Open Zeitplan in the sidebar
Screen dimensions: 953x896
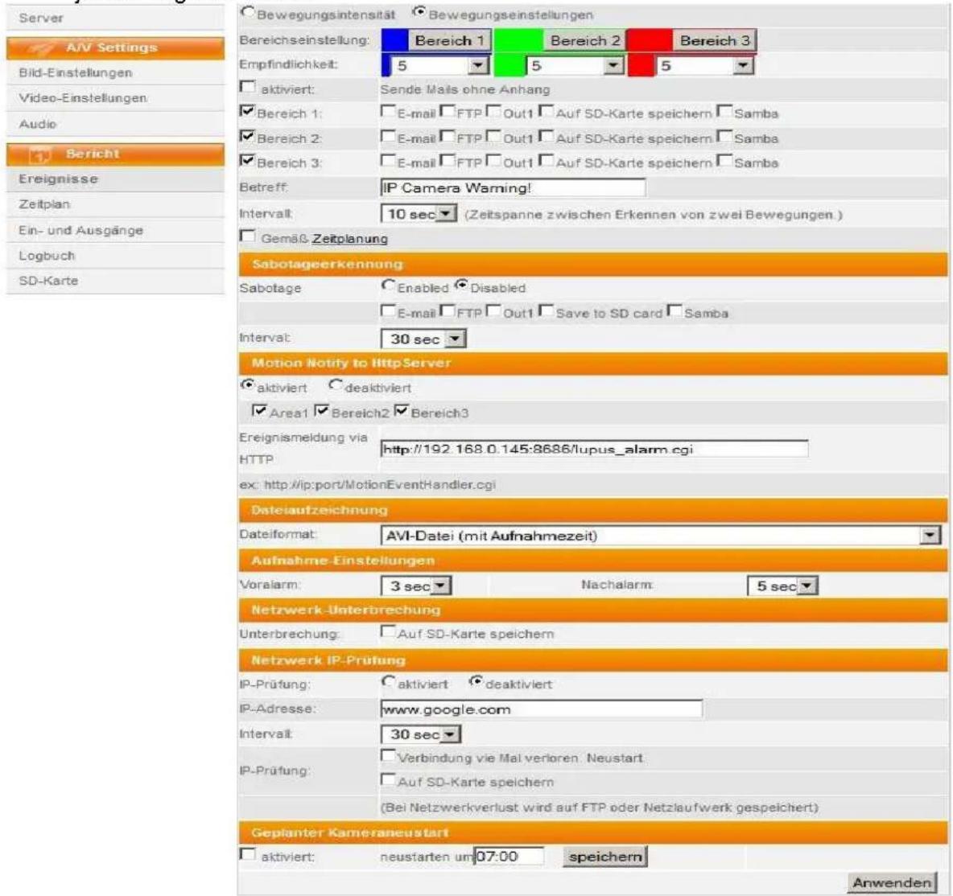(115, 205)
